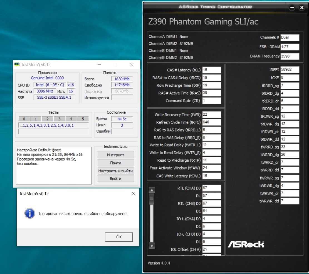The image size is (309, 274).
Task: Close the TestMem5 message dialog
Action: pos(133,193)
